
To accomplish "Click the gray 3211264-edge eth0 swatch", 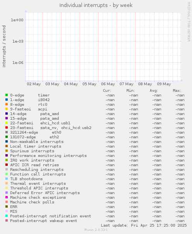I will pos(7,132).
